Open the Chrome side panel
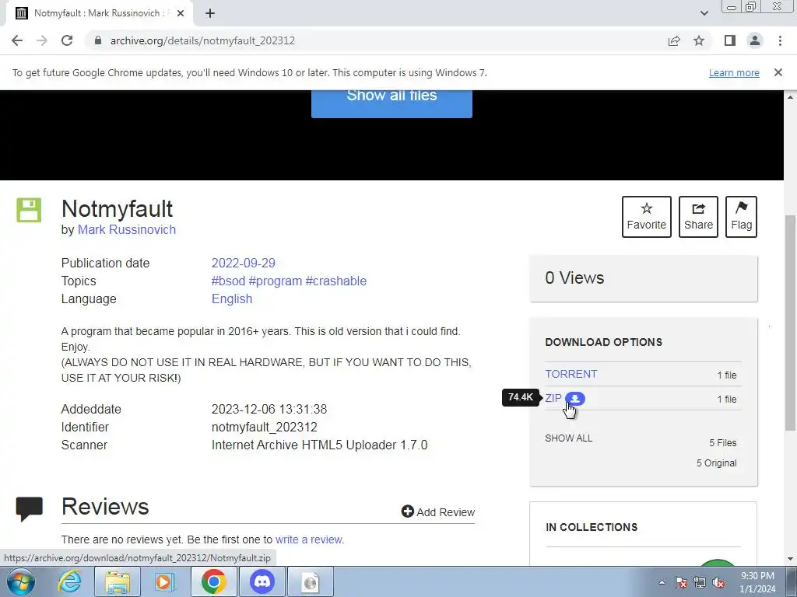797x597 pixels. 730,40
